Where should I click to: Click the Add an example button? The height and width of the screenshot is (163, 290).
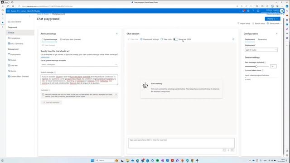[51, 102]
